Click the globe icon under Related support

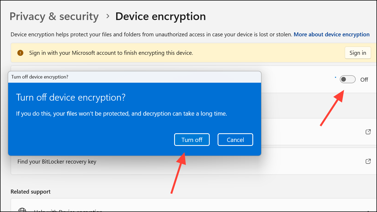(x=22, y=210)
